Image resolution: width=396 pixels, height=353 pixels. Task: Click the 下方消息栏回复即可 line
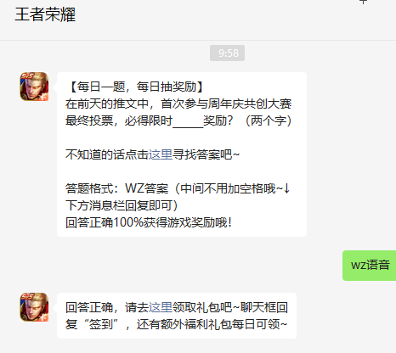122,205
